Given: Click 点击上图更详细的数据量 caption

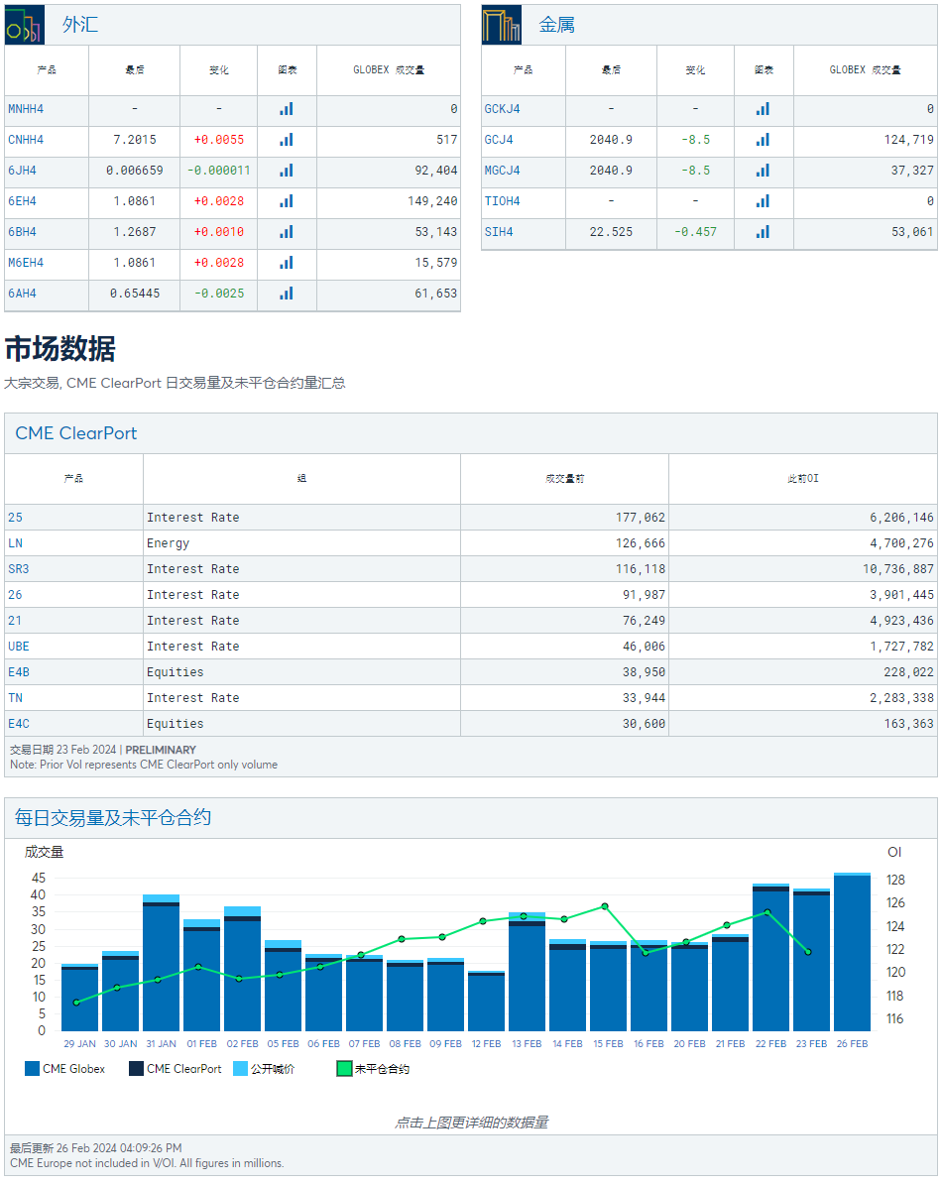Looking at the screenshot, I should click(471, 1123).
